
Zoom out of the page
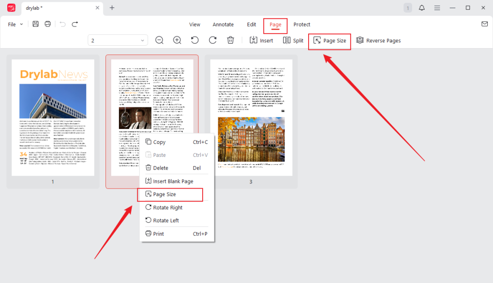click(159, 40)
